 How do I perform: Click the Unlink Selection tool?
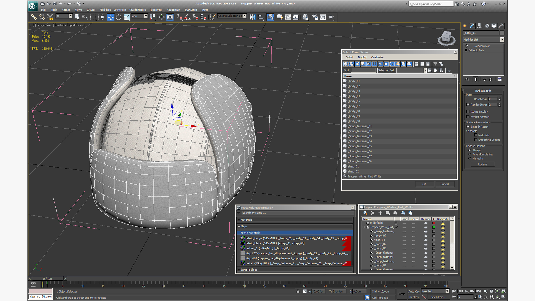pos(42,17)
